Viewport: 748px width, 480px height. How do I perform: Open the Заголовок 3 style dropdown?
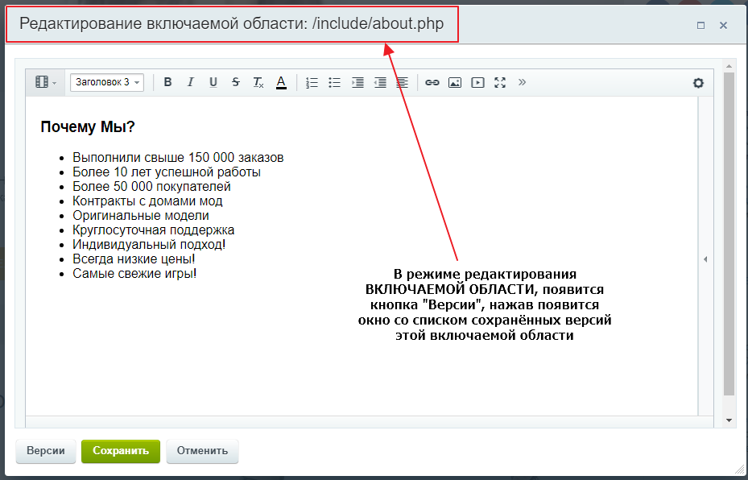coord(107,82)
